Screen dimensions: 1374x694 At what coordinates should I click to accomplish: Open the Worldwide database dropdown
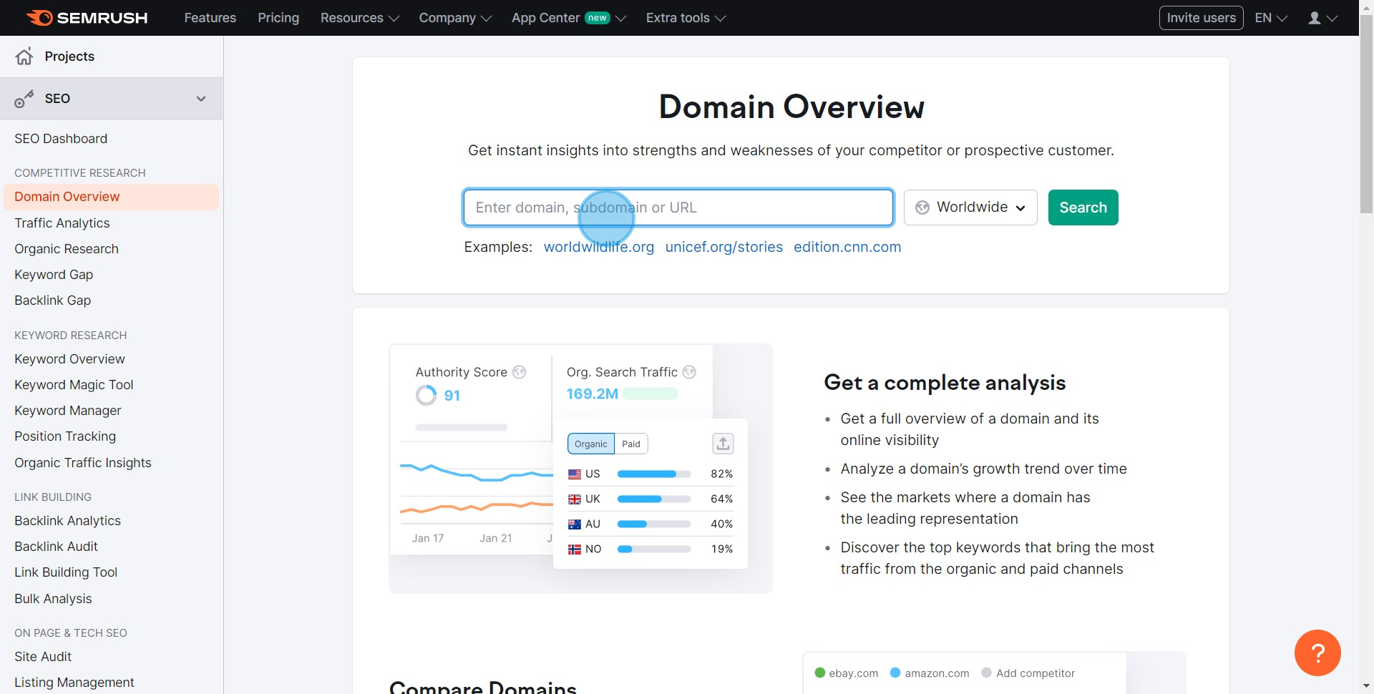970,207
